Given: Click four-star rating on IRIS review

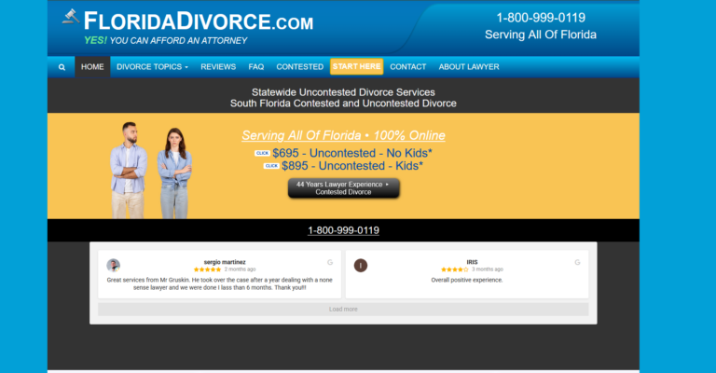Looking at the screenshot, I should click(x=455, y=269).
